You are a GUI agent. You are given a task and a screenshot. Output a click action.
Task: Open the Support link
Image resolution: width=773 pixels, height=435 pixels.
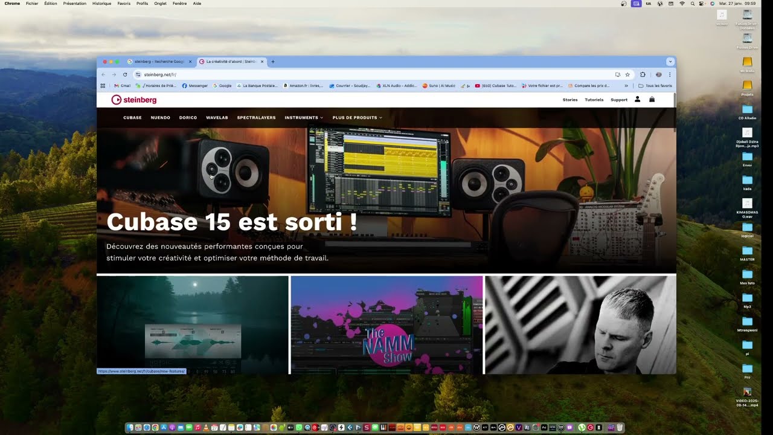point(619,100)
